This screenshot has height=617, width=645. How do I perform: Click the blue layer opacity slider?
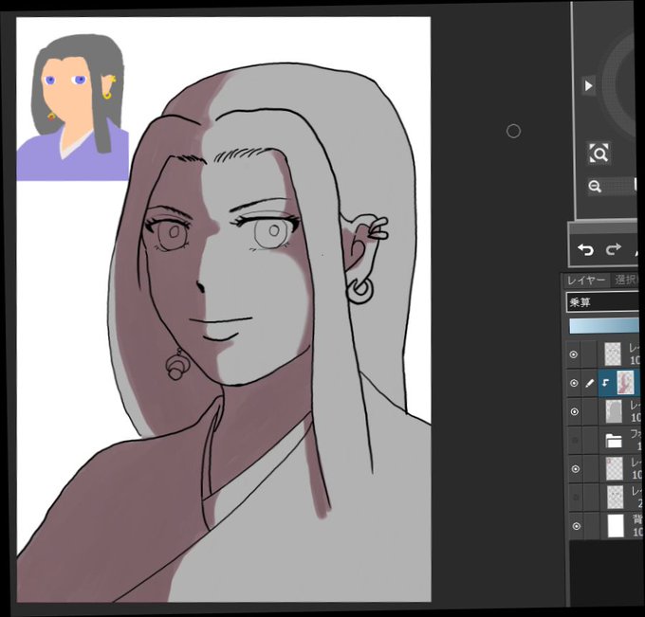(x=603, y=326)
